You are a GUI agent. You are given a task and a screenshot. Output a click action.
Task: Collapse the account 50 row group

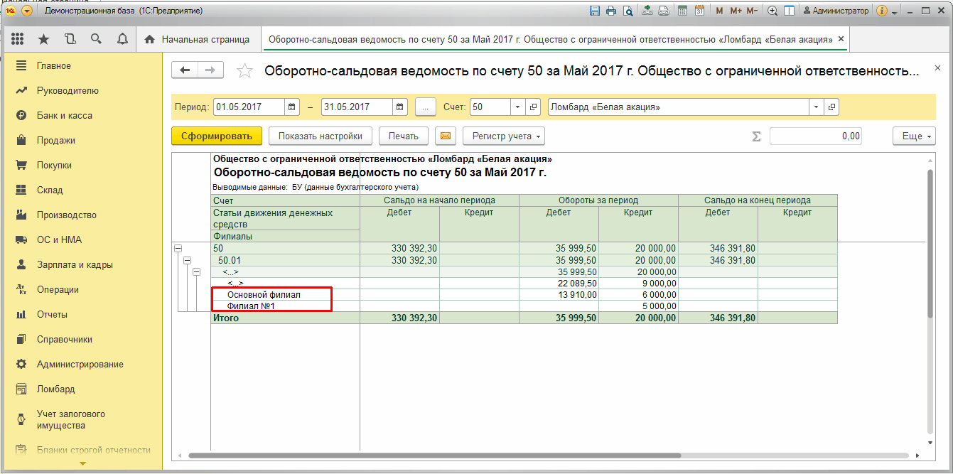[x=178, y=249]
